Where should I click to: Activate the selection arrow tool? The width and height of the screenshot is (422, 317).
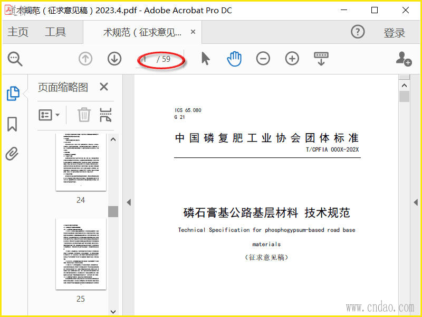click(x=205, y=59)
